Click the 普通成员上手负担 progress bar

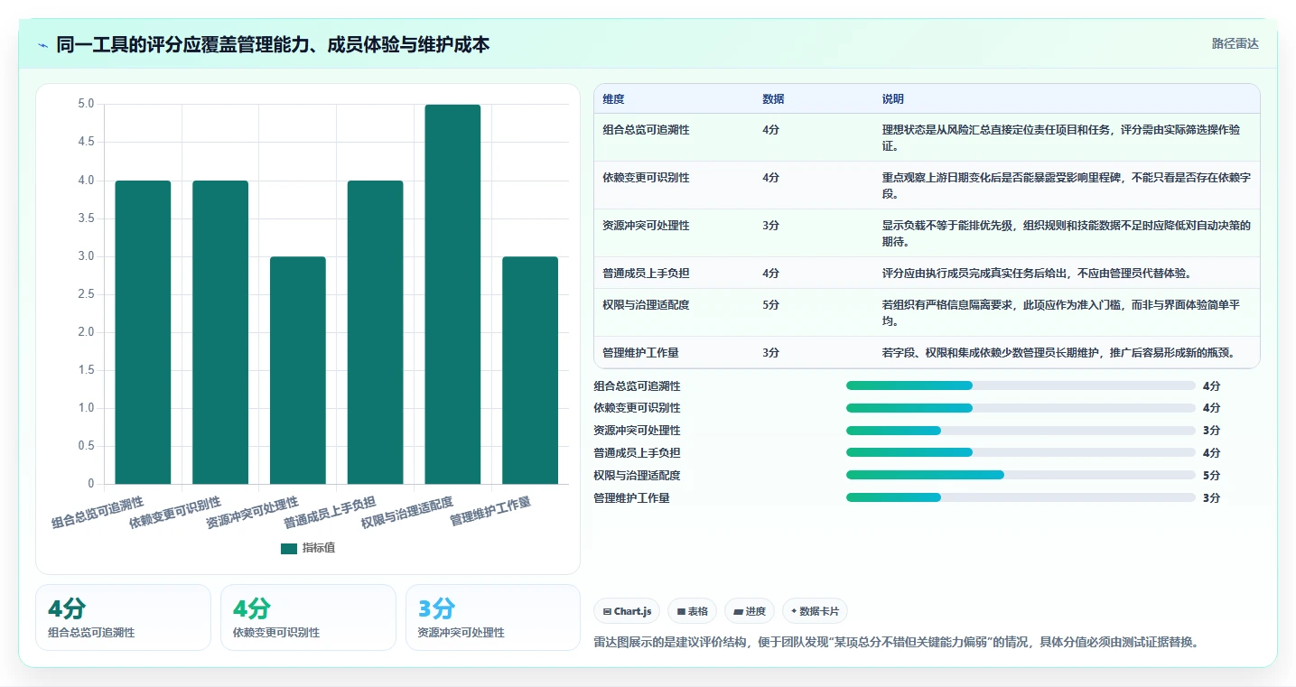[1021, 452]
